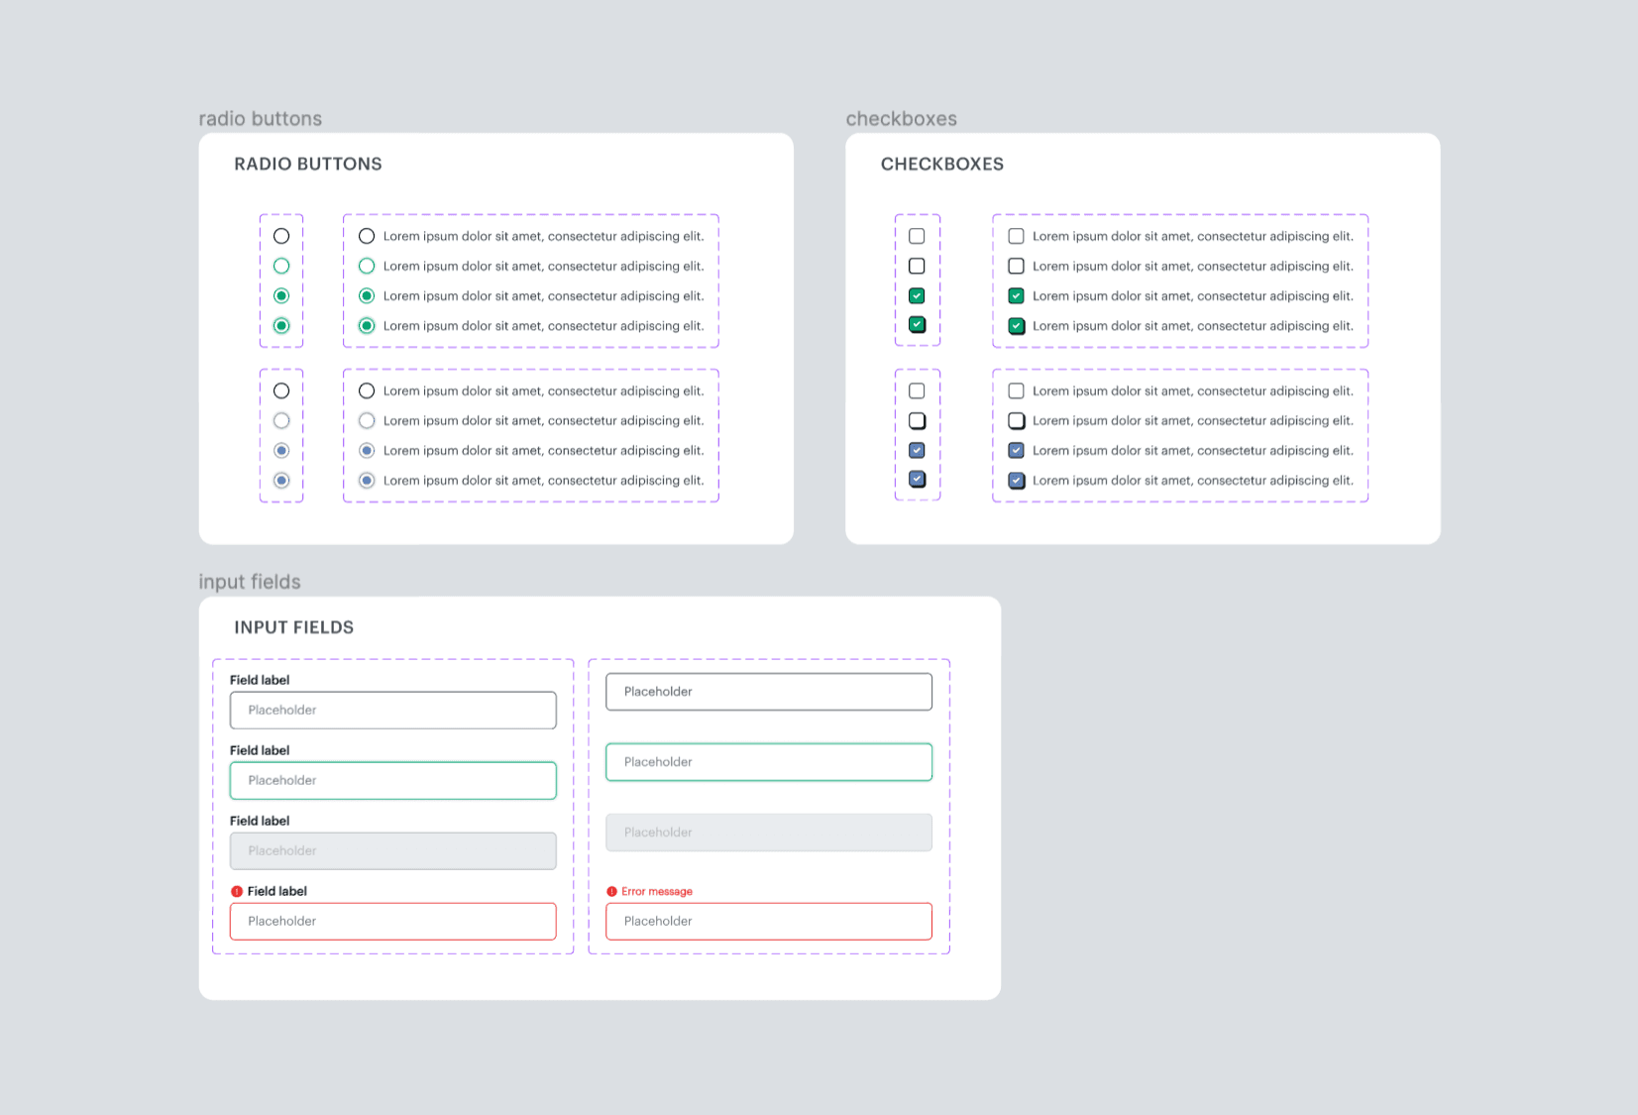Image resolution: width=1638 pixels, height=1115 pixels.
Task: Click the 'CHECKBOXES' card heading
Action: 942,164
